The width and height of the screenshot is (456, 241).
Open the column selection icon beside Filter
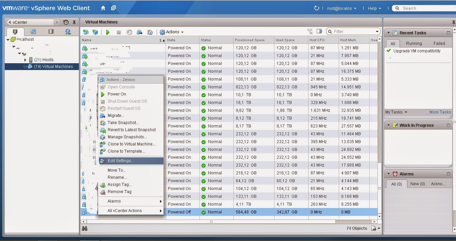[319, 31]
